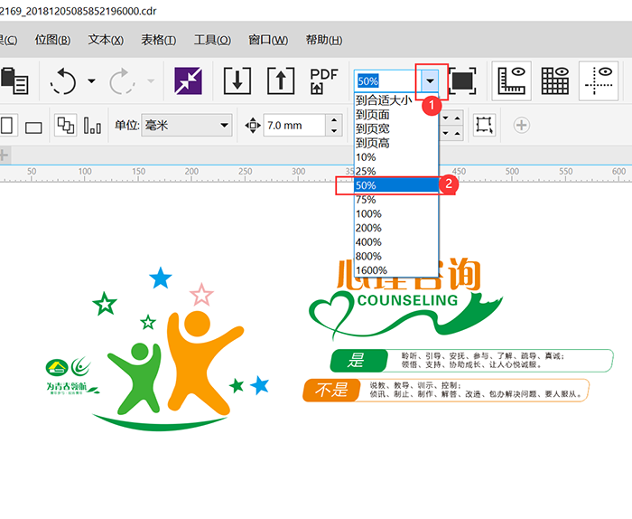632x519 pixels.
Task: Select 到页宽 zoom option
Action: coord(396,128)
